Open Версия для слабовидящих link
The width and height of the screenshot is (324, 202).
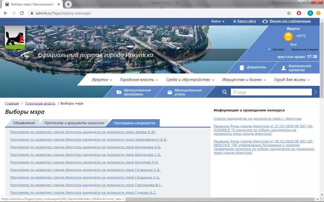tap(290, 21)
